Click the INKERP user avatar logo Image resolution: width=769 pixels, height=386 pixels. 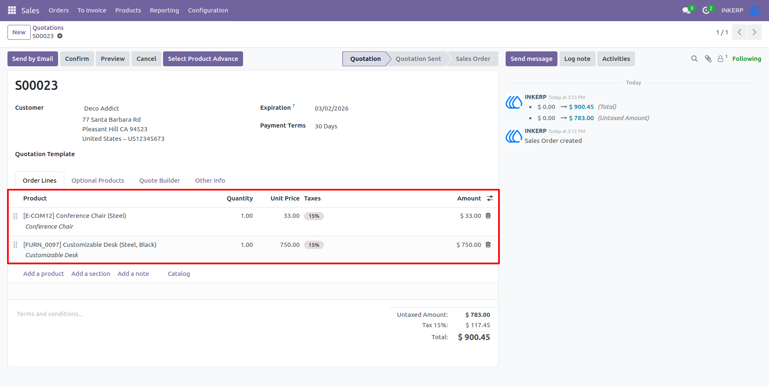755,10
